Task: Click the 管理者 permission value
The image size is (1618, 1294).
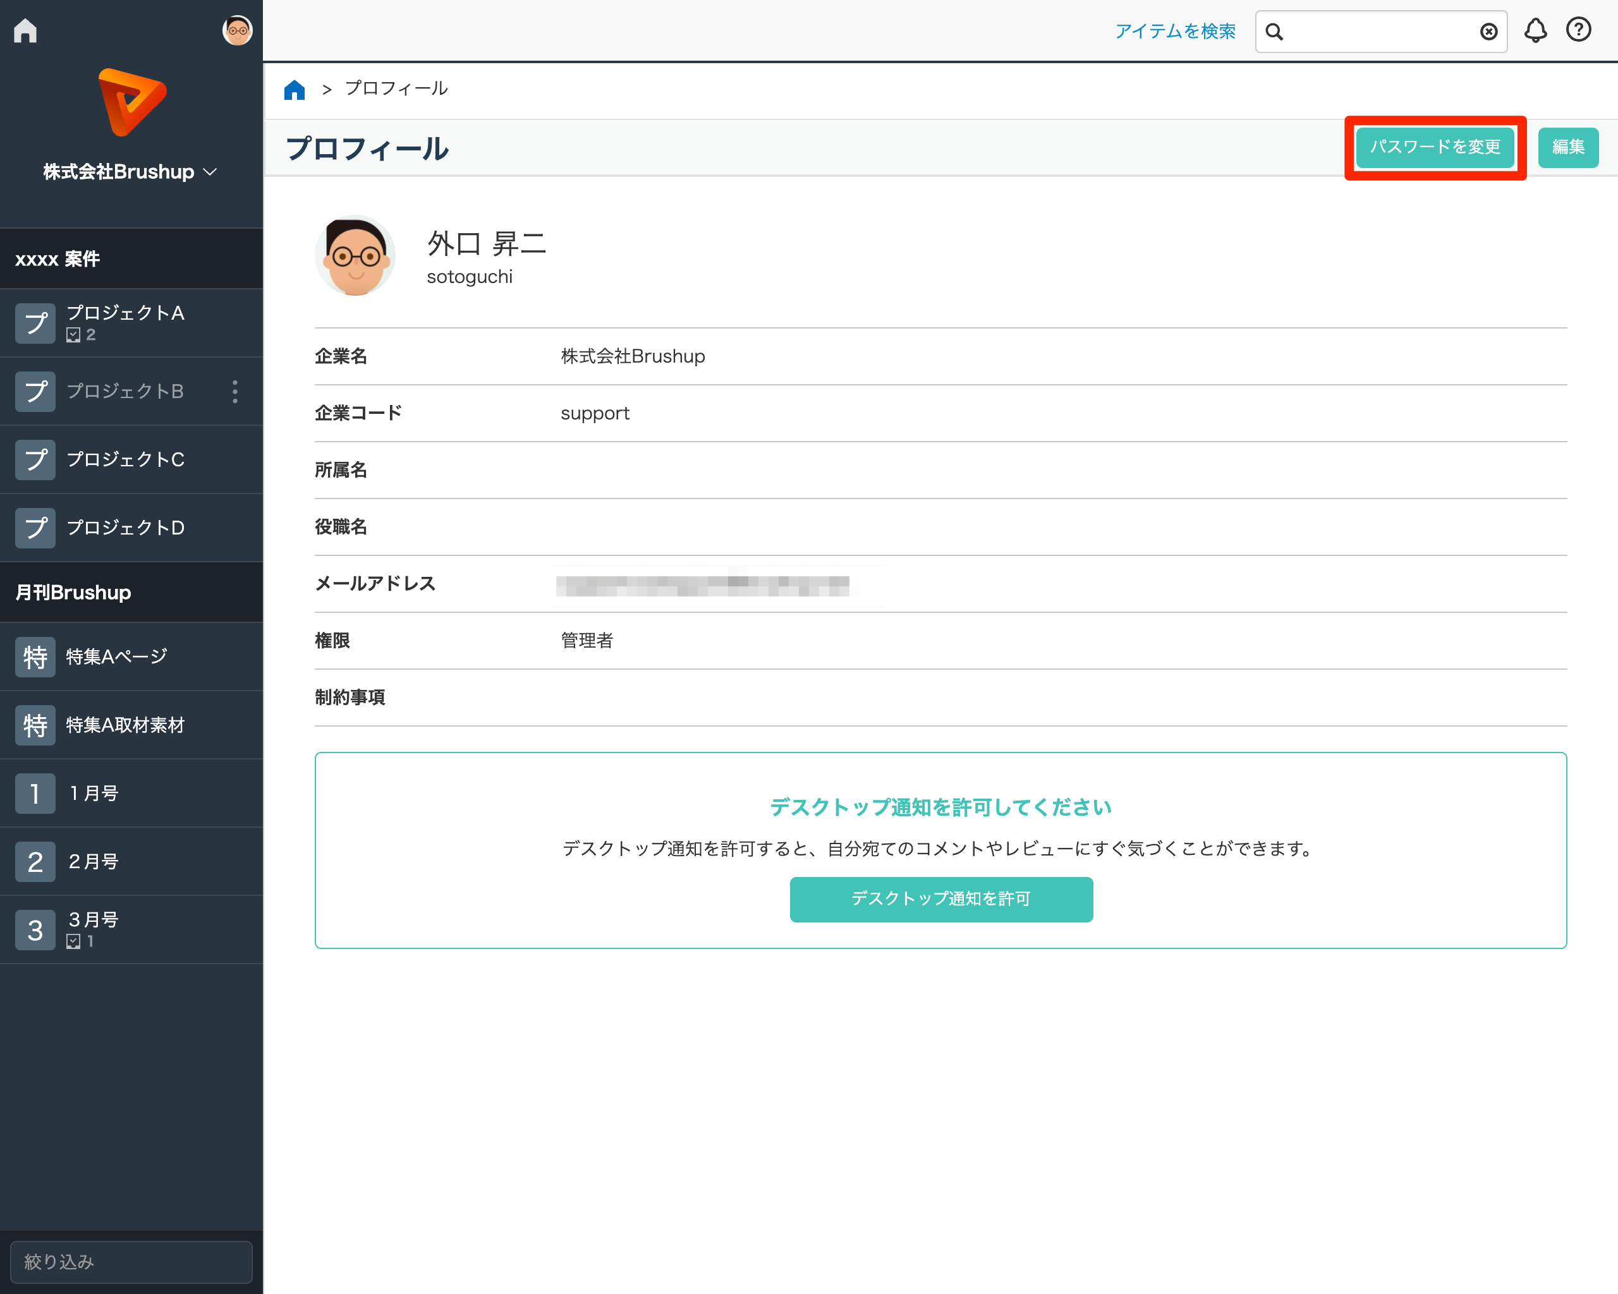Action: tap(587, 641)
